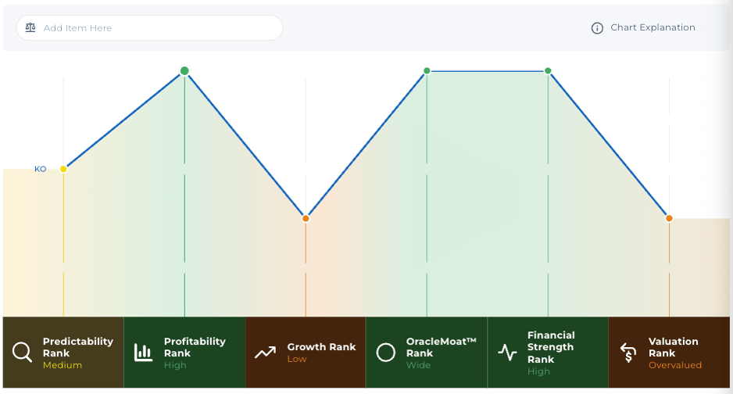
Task: Select the Predictability Rank tile
Action: [63, 353]
